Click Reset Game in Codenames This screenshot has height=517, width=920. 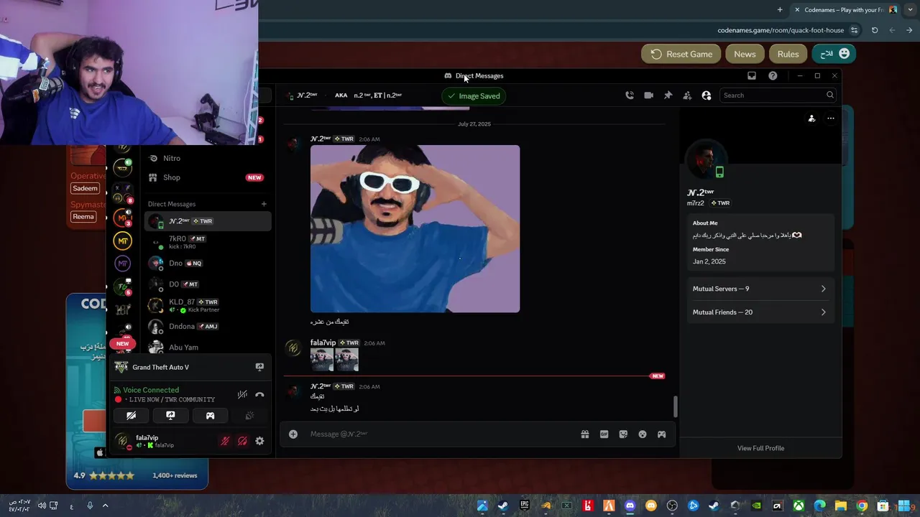click(x=681, y=54)
